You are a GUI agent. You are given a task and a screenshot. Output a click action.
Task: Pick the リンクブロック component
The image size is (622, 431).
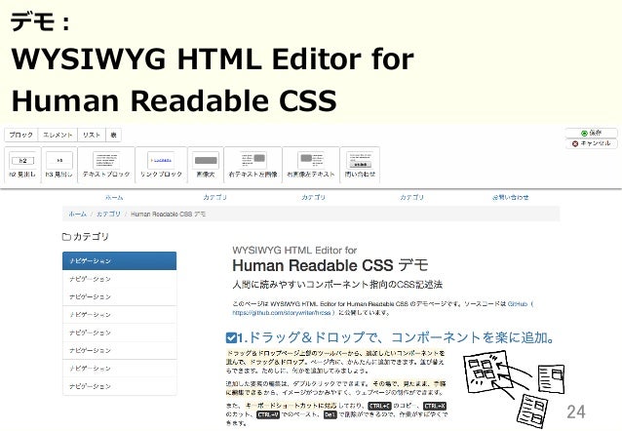[x=161, y=165]
